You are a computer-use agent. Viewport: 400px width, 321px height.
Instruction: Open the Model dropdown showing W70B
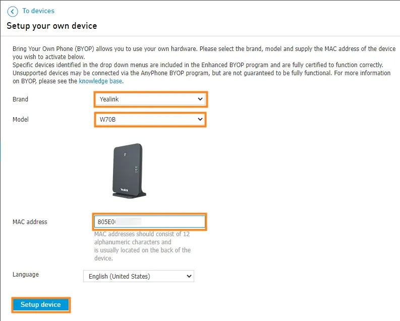150,120
